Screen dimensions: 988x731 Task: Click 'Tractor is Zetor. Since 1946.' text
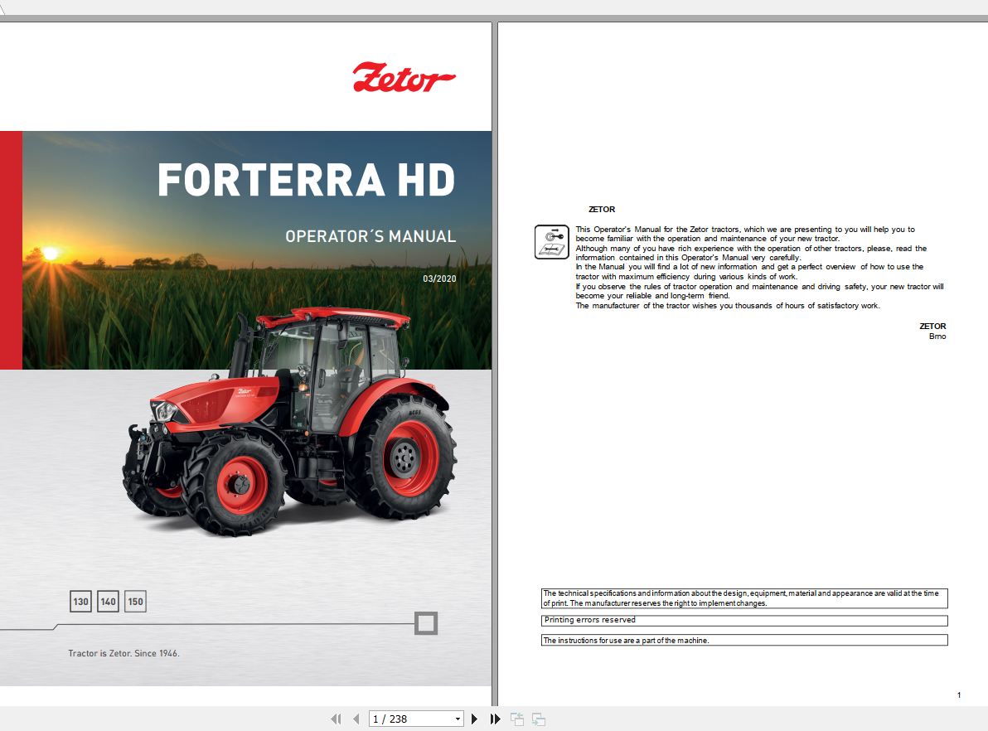tap(123, 653)
